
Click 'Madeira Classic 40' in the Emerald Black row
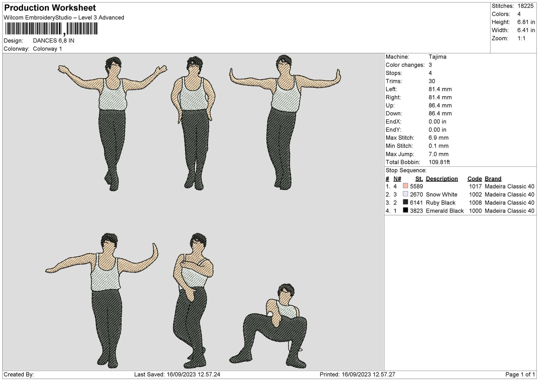510,211
